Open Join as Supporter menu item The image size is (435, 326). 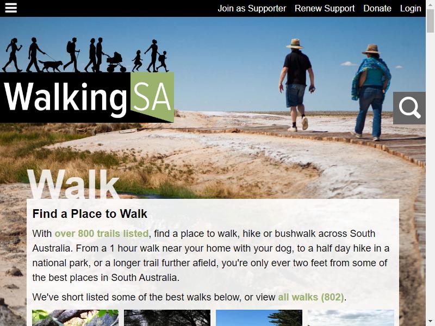pos(252,8)
